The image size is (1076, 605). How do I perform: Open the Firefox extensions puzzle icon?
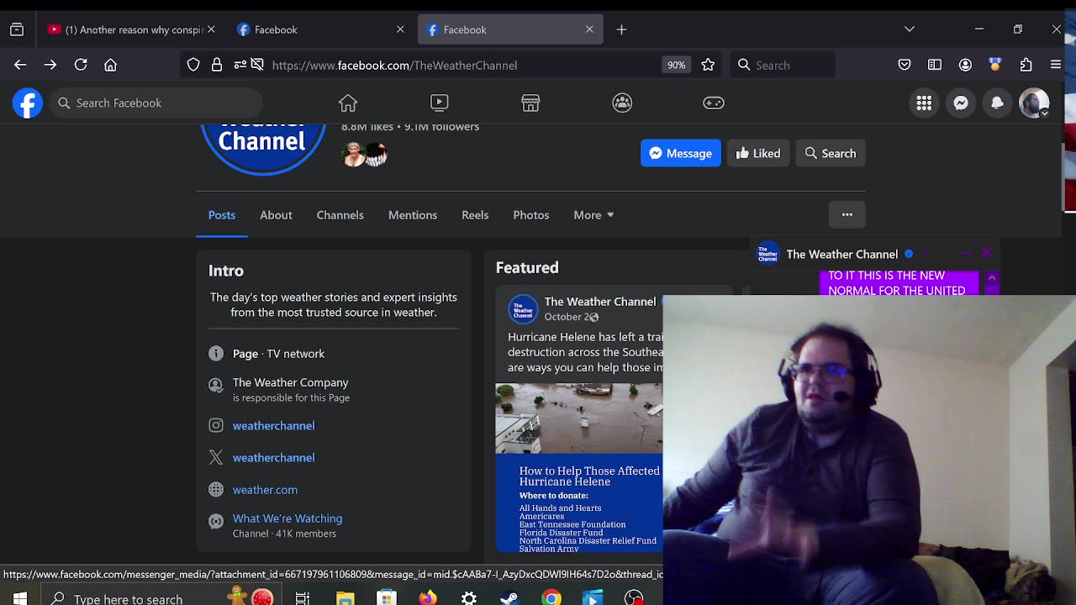click(x=1026, y=65)
